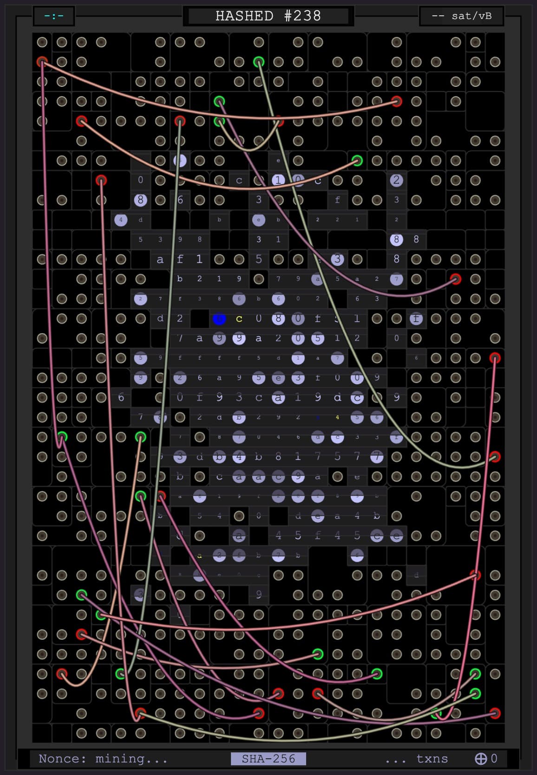Click the solid blue circle in the hash grid
Viewport: 537px width, 775px height.
(219, 319)
